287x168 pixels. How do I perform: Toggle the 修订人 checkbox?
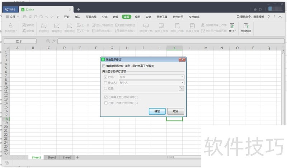coord(105,83)
